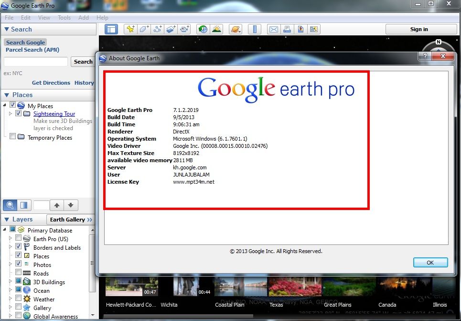Image resolution: width=461 pixels, height=321 pixels.
Task: Toggle sunlight across the landscape
Action: click(x=216, y=29)
